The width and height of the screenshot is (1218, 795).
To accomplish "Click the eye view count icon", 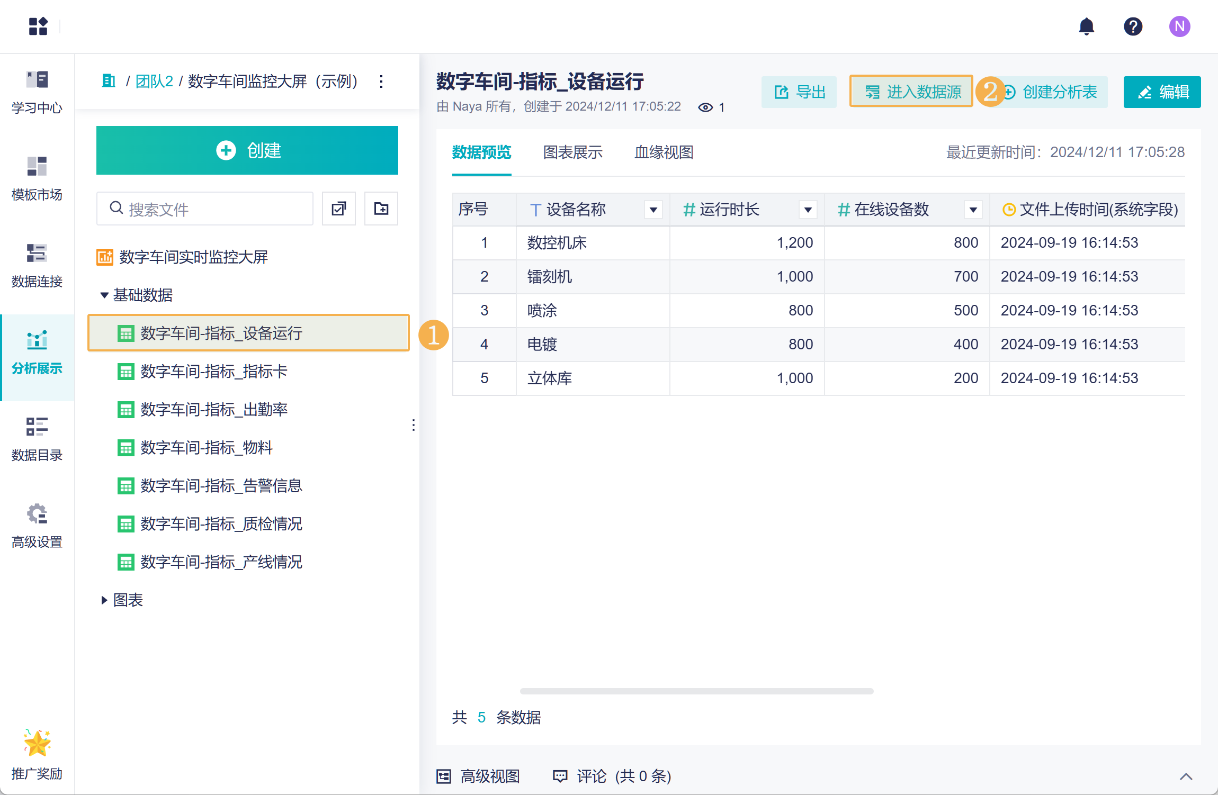I will [x=705, y=107].
